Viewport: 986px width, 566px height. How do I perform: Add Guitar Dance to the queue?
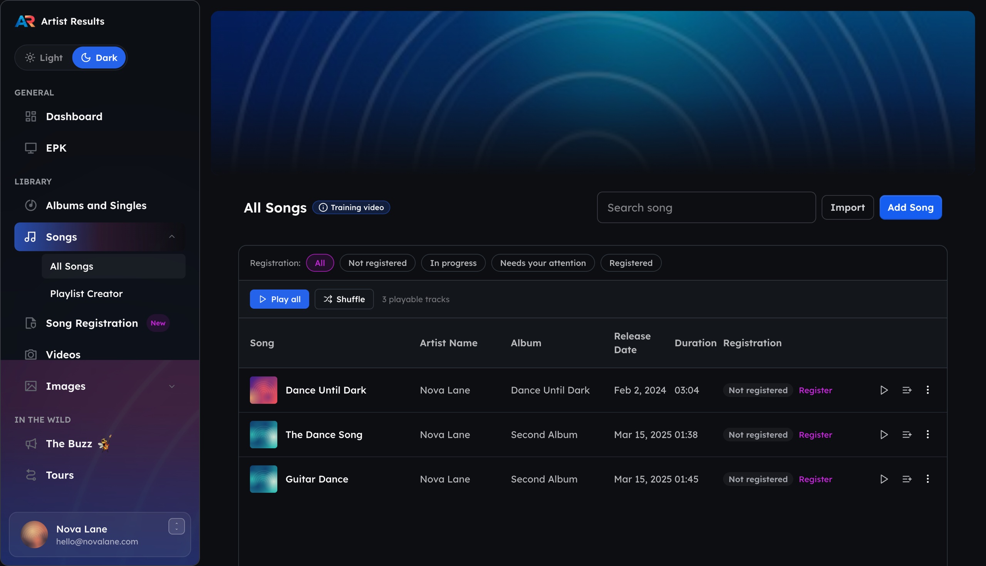907,479
